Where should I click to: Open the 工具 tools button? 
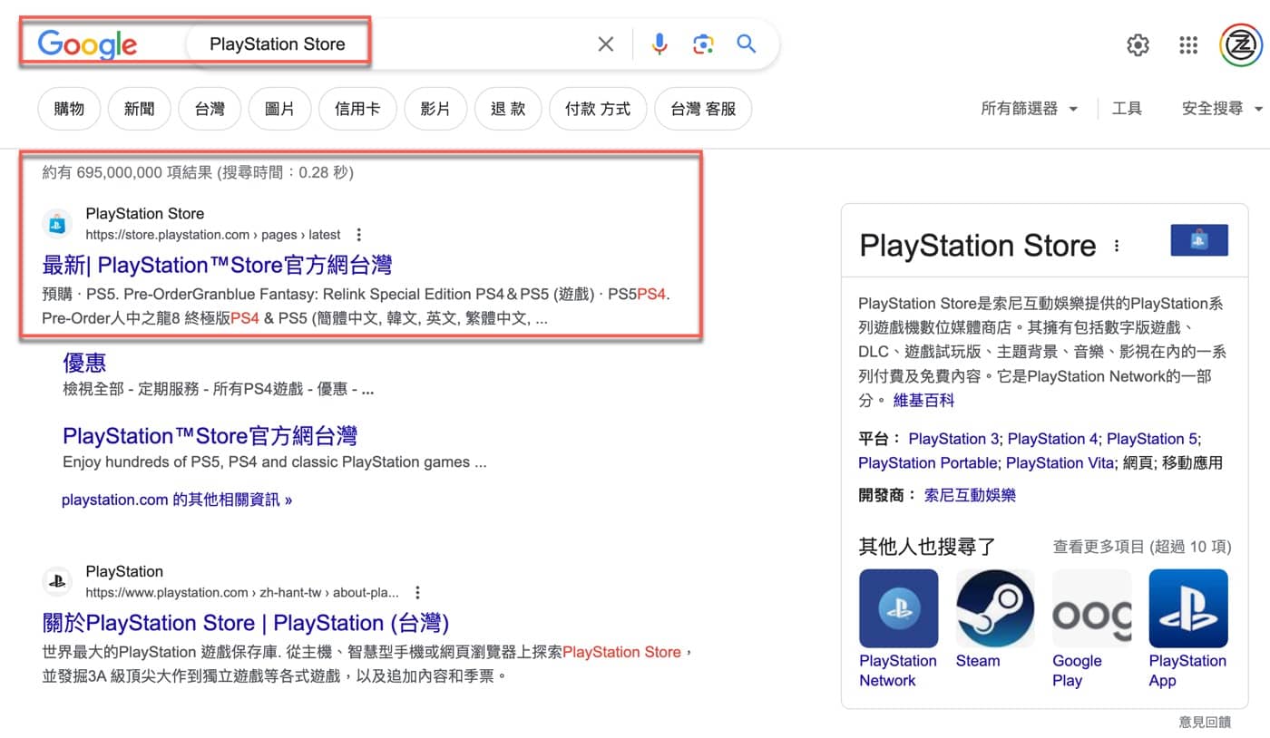click(1127, 109)
